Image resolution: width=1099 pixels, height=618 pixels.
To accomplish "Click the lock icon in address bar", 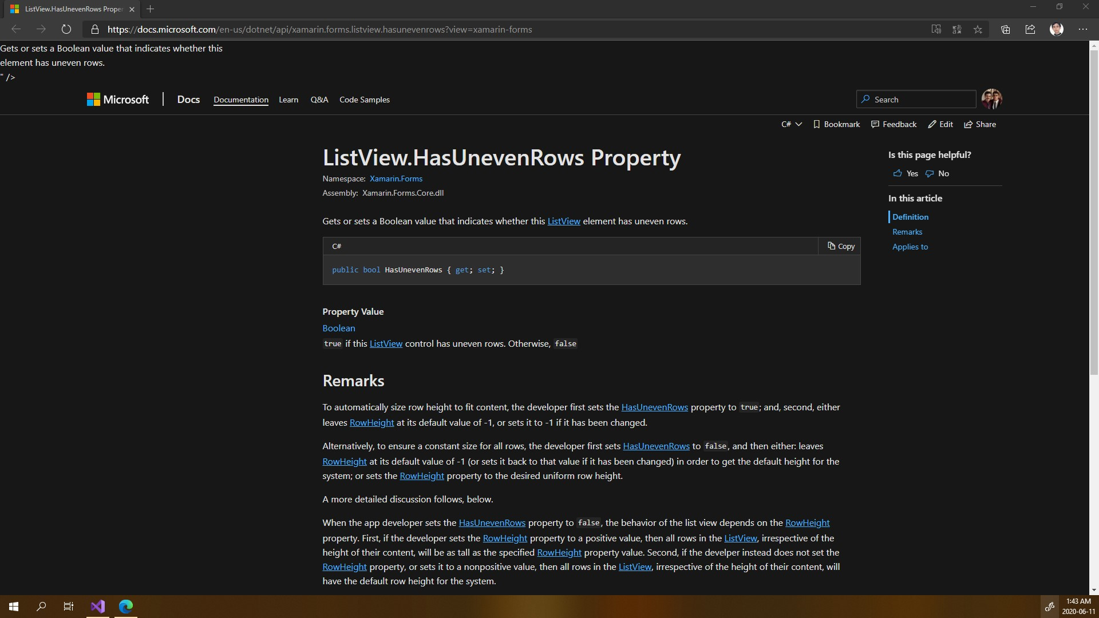I will tap(95, 29).
